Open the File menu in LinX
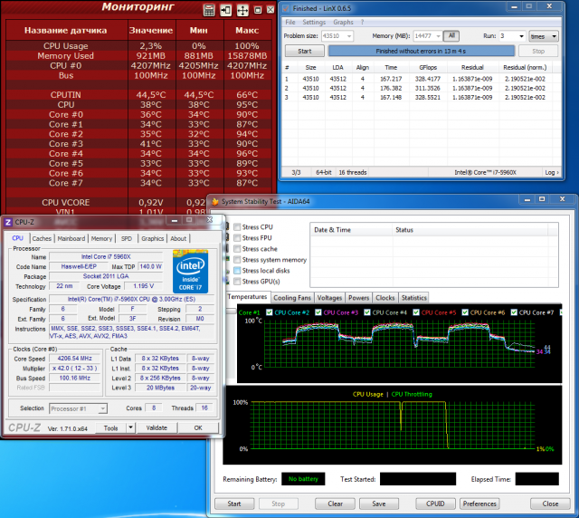The height and width of the screenshot is (518, 579). (x=290, y=22)
